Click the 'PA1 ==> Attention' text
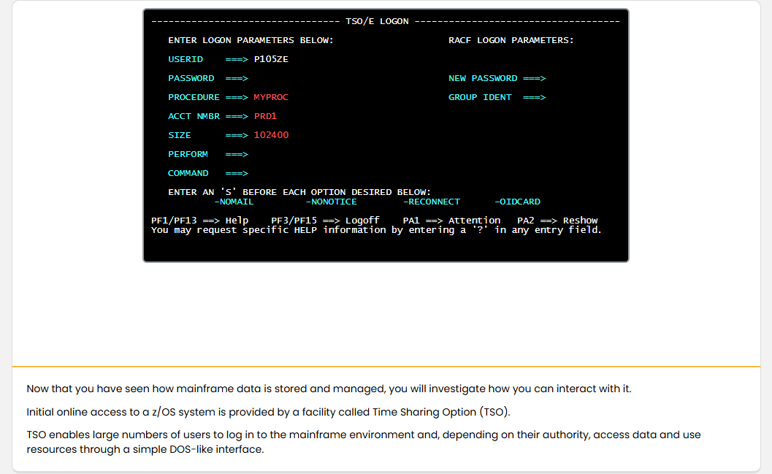This screenshot has width=772, height=474. click(451, 221)
